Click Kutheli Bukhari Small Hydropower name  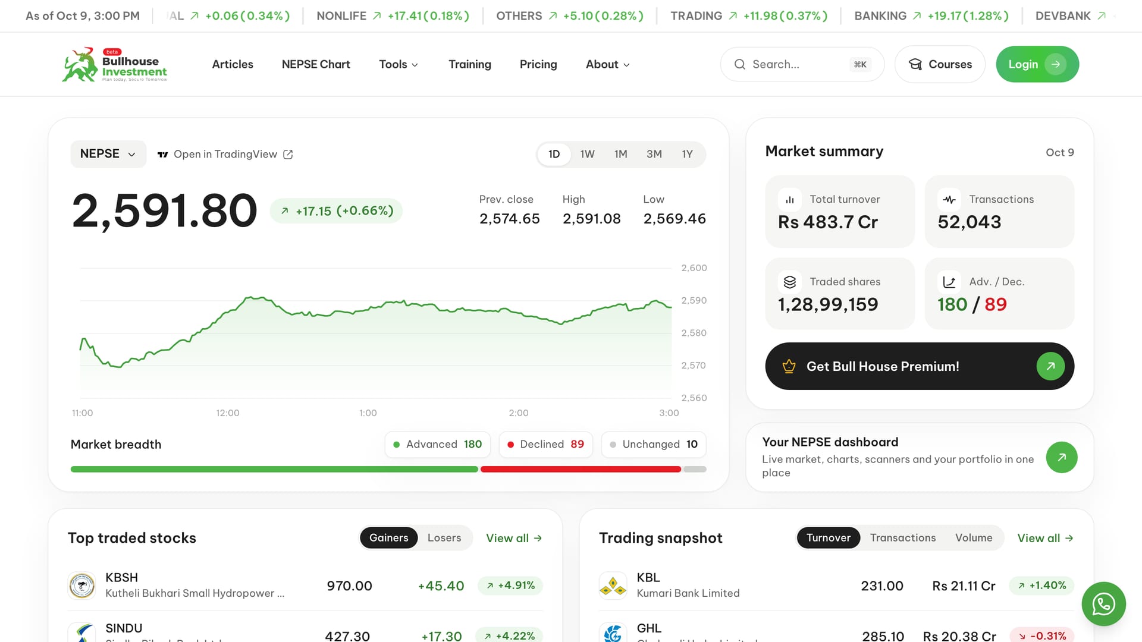195,593
